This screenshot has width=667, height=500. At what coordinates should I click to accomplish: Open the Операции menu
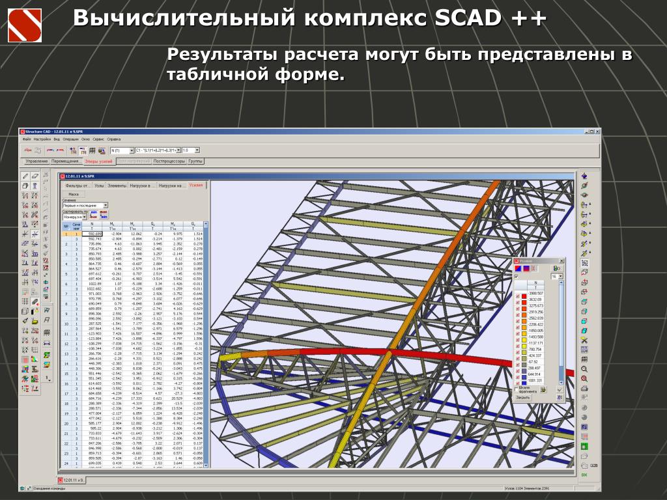click(70, 139)
